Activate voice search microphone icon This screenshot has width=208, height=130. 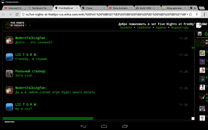(x=197, y=14)
